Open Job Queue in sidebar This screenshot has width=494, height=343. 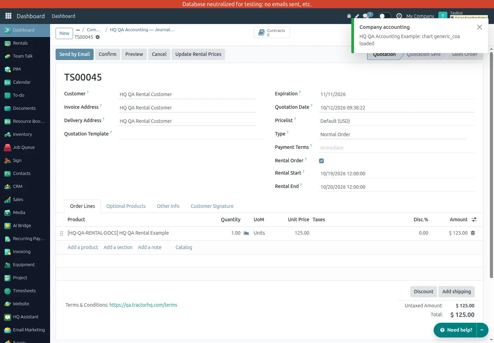pos(25,147)
